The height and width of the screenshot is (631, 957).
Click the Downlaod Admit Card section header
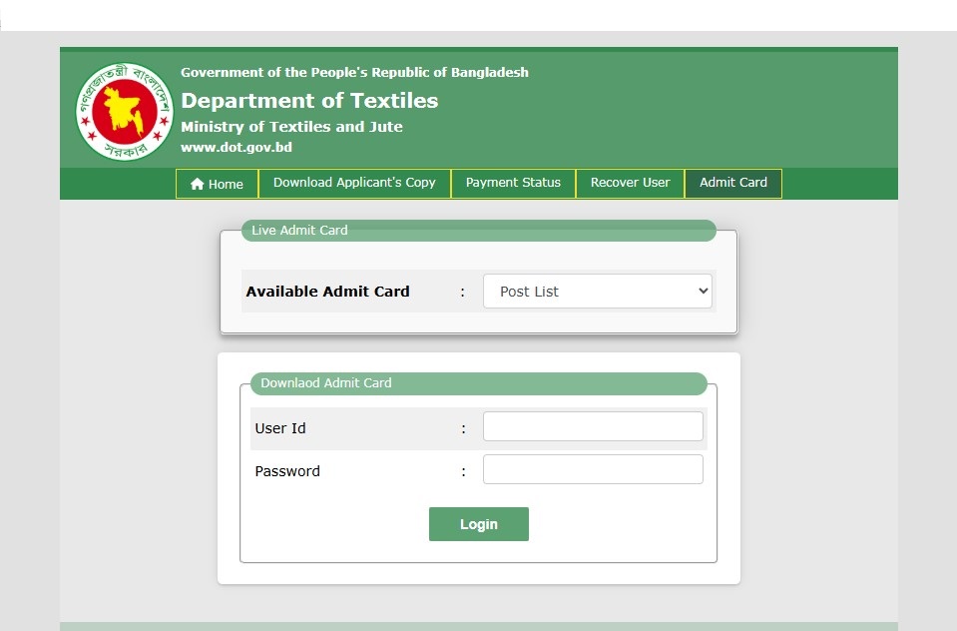[x=479, y=383]
